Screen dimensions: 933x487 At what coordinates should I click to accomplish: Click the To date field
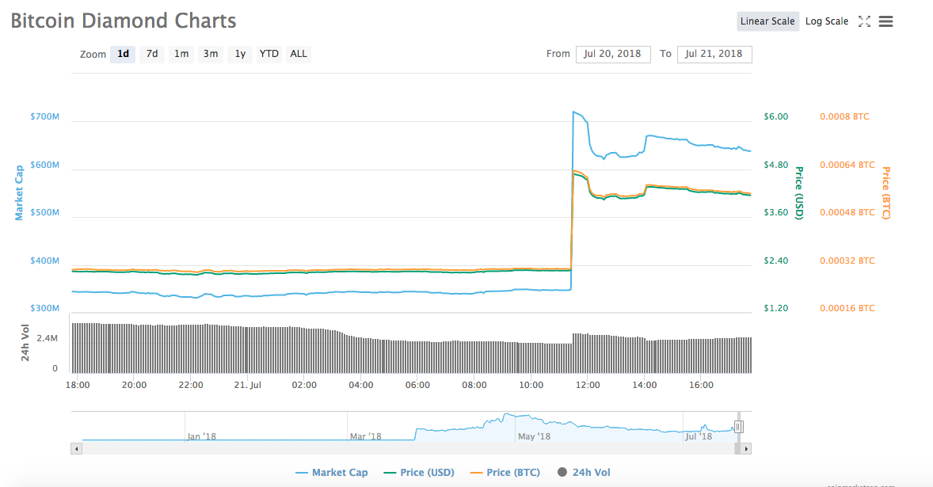point(714,54)
